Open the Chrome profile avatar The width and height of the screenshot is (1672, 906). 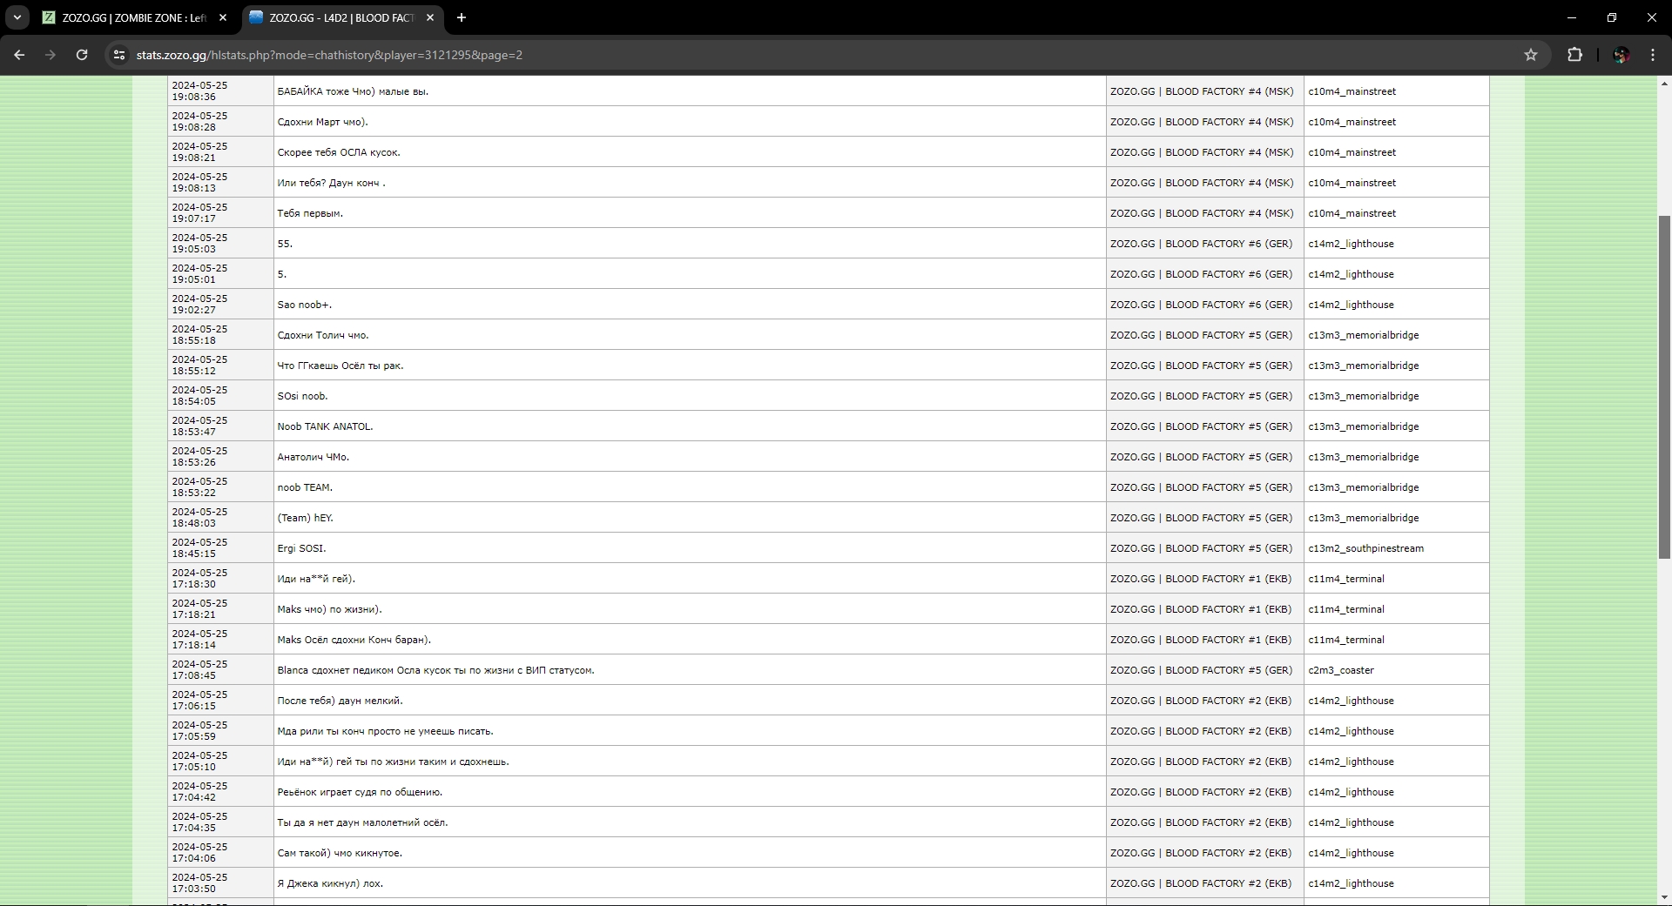click(x=1621, y=55)
